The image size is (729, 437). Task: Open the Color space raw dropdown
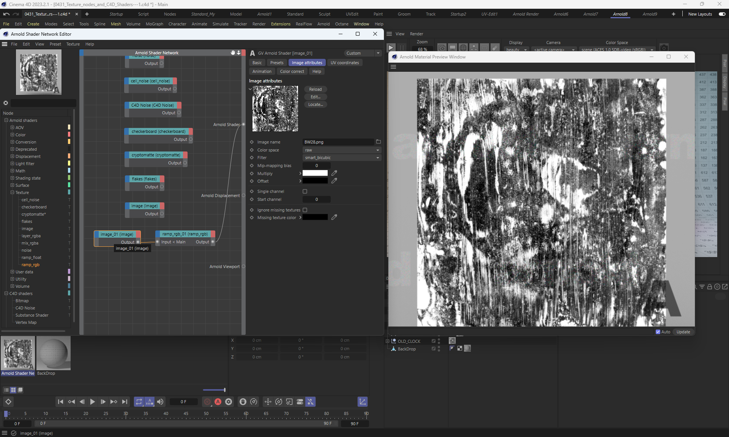point(342,150)
